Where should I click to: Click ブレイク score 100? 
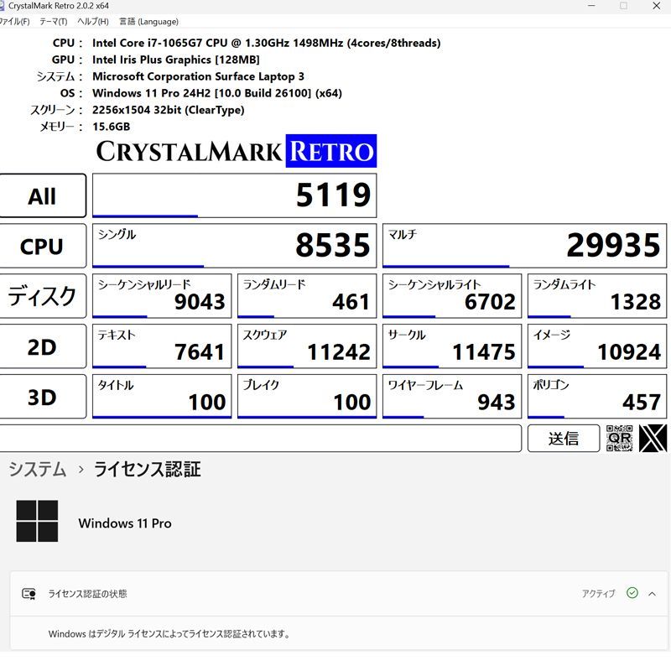pyautogui.click(x=307, y=396)
